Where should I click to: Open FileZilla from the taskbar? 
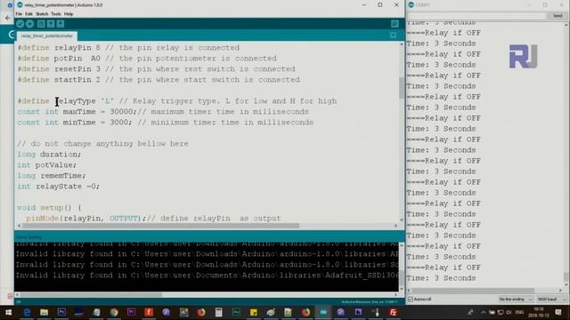pos(393,312)
